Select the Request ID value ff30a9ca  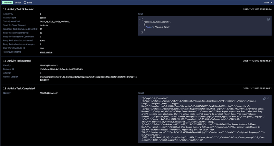click(61, 69)
